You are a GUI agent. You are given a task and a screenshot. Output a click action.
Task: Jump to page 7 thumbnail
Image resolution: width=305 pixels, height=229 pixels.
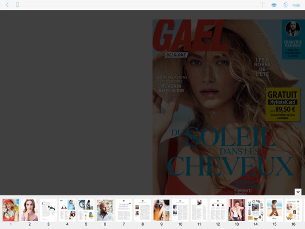[124, 210]
